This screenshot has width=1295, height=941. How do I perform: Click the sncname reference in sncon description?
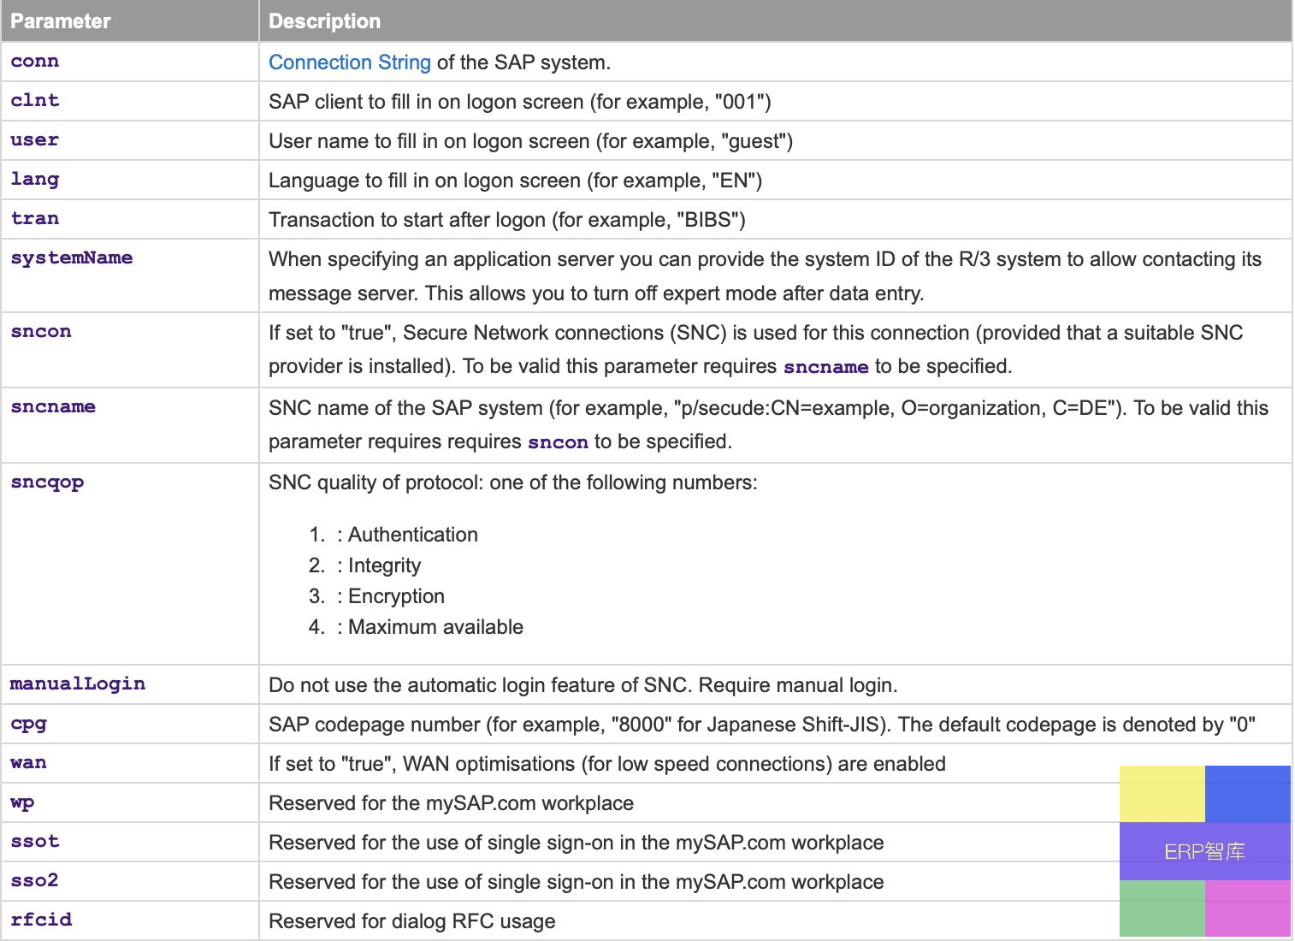pos(825,367)
